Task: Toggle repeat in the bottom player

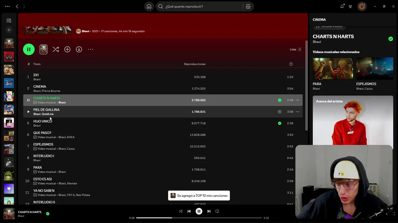Action: point(217,211)
